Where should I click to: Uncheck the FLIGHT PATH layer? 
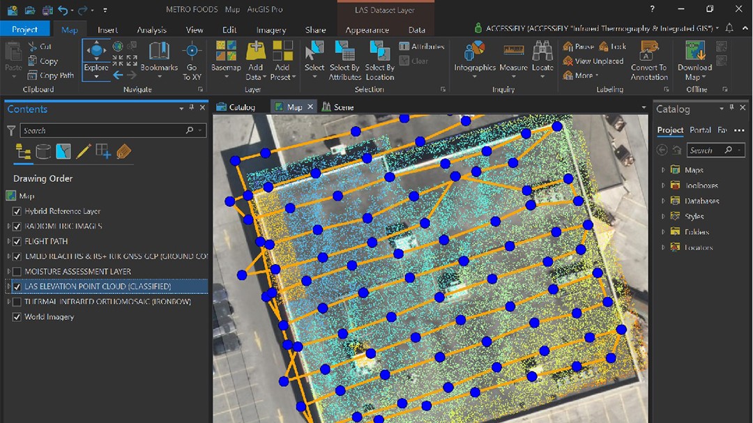click(17, 241)
